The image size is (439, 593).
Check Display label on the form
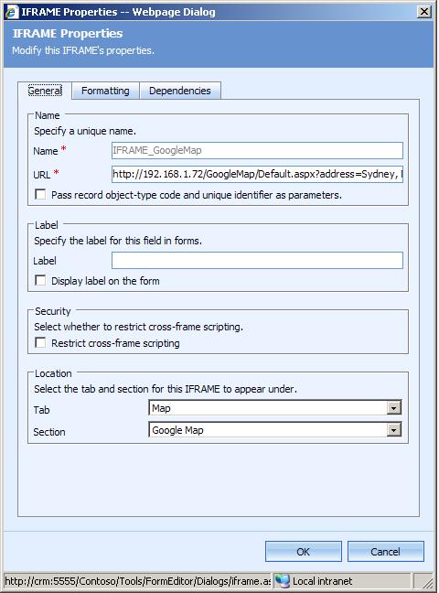click(40, 280)
